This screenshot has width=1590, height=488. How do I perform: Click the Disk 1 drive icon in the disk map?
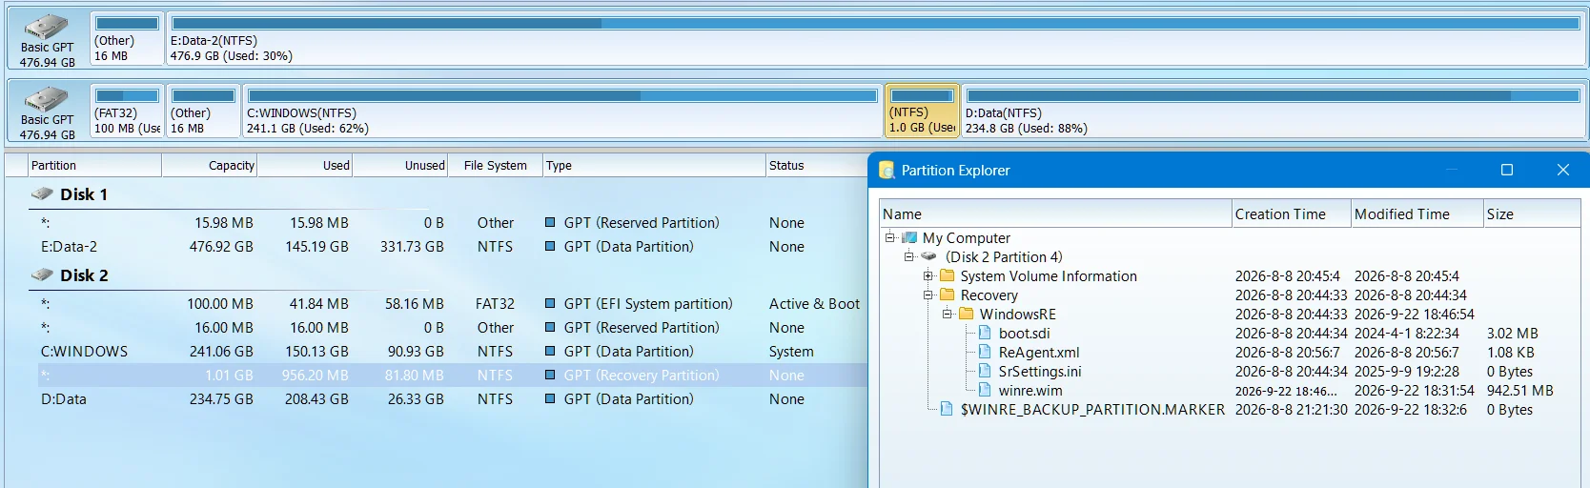click(46, 26)
